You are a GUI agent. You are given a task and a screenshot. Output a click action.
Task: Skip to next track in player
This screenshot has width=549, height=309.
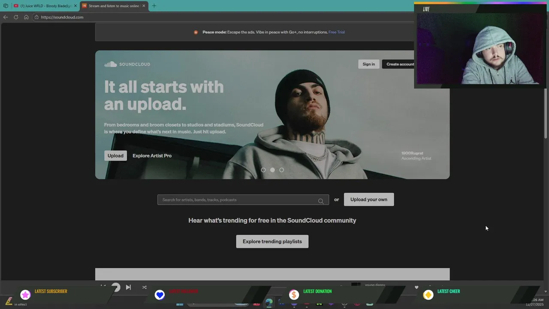pos(128,287)
